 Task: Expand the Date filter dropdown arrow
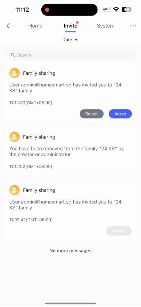click(x=76, y=40)
